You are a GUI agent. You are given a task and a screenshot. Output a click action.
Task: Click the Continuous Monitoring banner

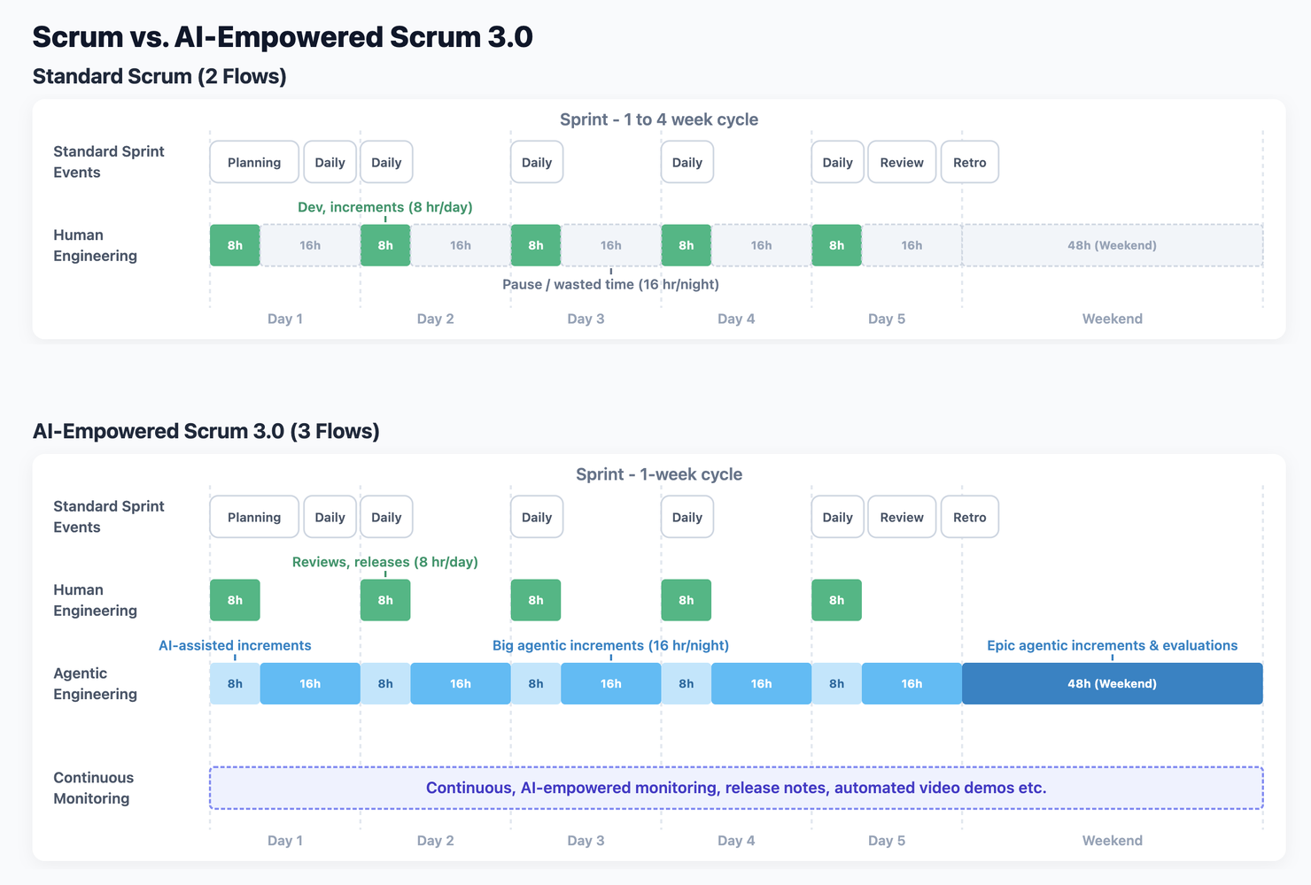click(735, 788)
